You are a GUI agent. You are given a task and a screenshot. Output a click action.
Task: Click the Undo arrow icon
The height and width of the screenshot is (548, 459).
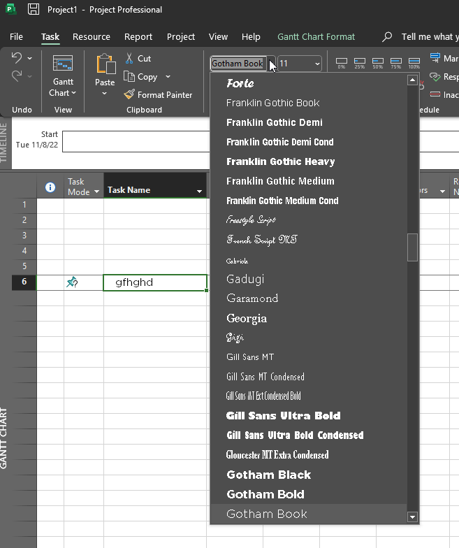tap(17, 57)
